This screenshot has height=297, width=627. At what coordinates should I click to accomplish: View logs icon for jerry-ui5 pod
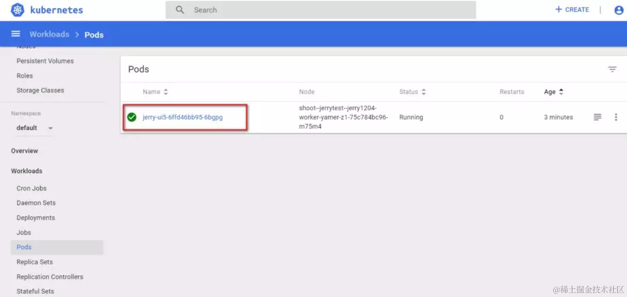pos(598,117)
